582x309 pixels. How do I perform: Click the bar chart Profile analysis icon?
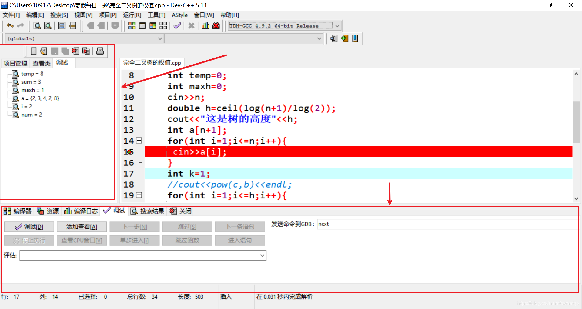point(206,26)
